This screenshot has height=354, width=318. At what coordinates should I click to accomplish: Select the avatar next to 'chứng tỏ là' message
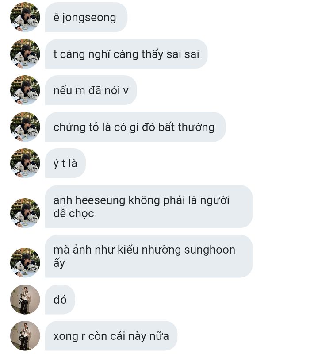pos(25,127)
